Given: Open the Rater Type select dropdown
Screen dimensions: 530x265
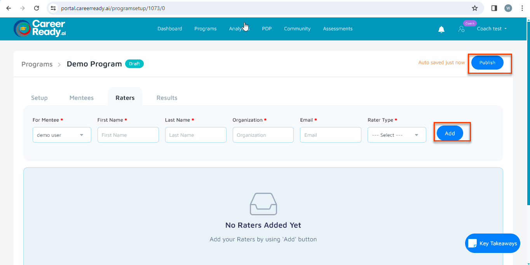Looking at the screenshot, I should (396, 135).
